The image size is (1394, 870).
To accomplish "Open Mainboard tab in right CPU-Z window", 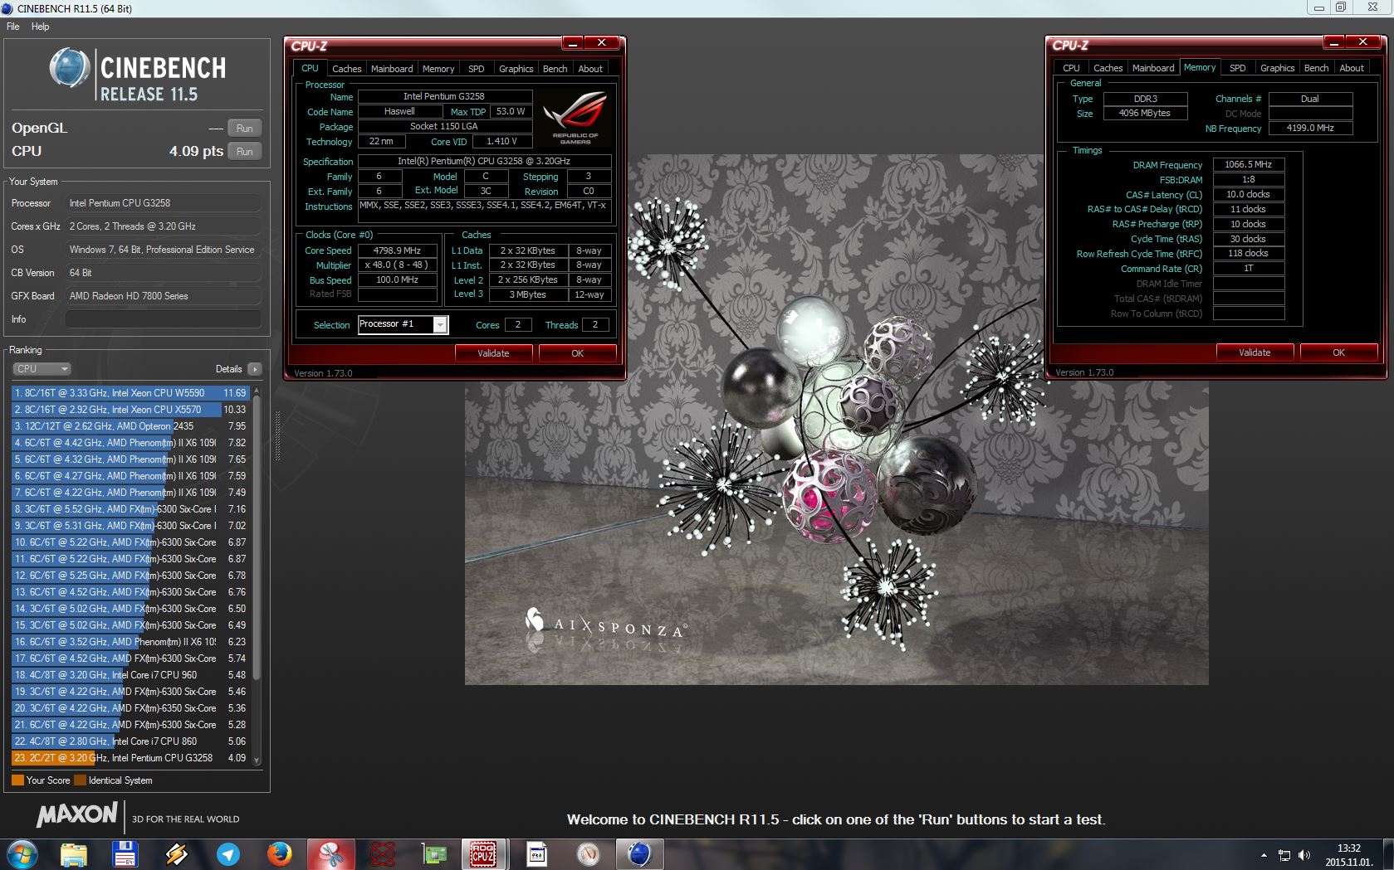I will coord(1153,68).
